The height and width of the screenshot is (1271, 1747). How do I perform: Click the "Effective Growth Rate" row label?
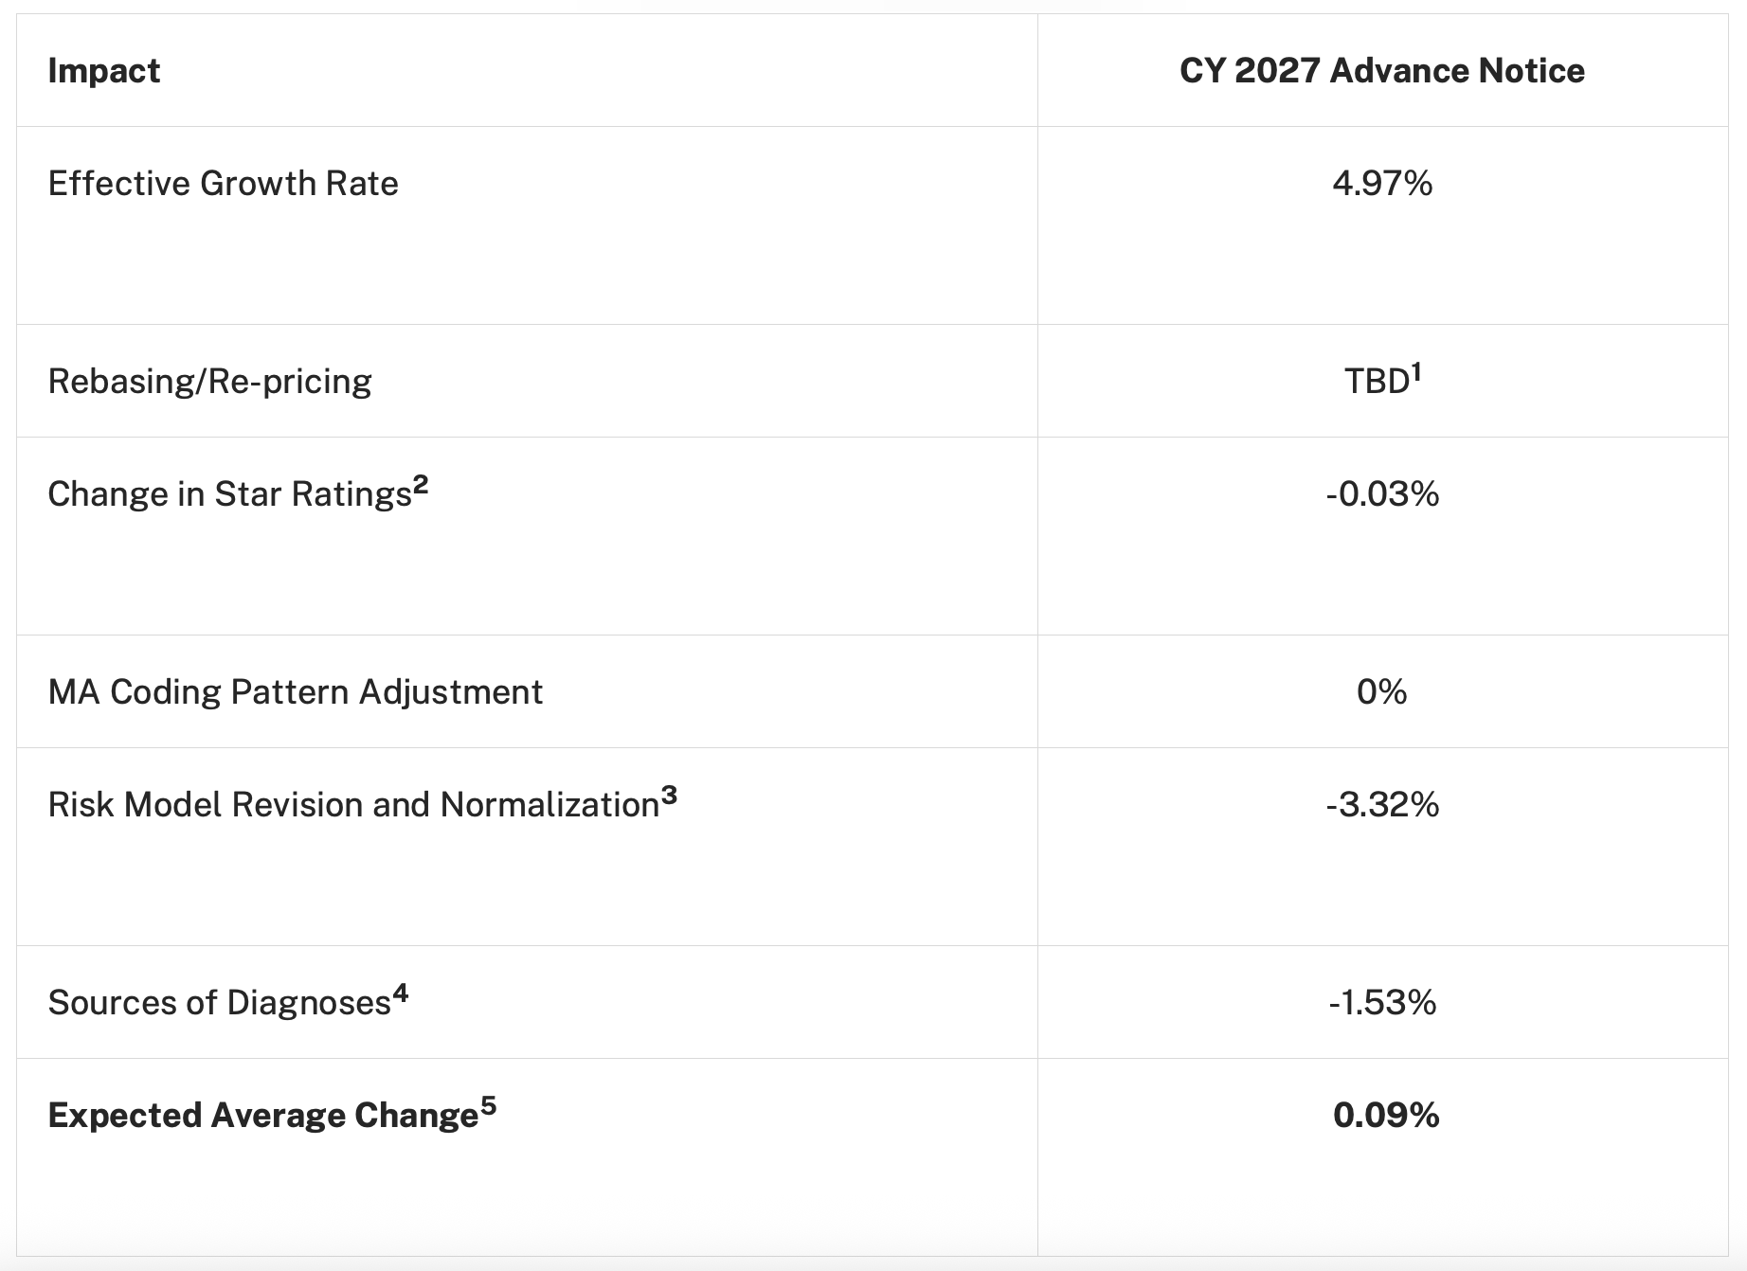(x=223, y=184)
